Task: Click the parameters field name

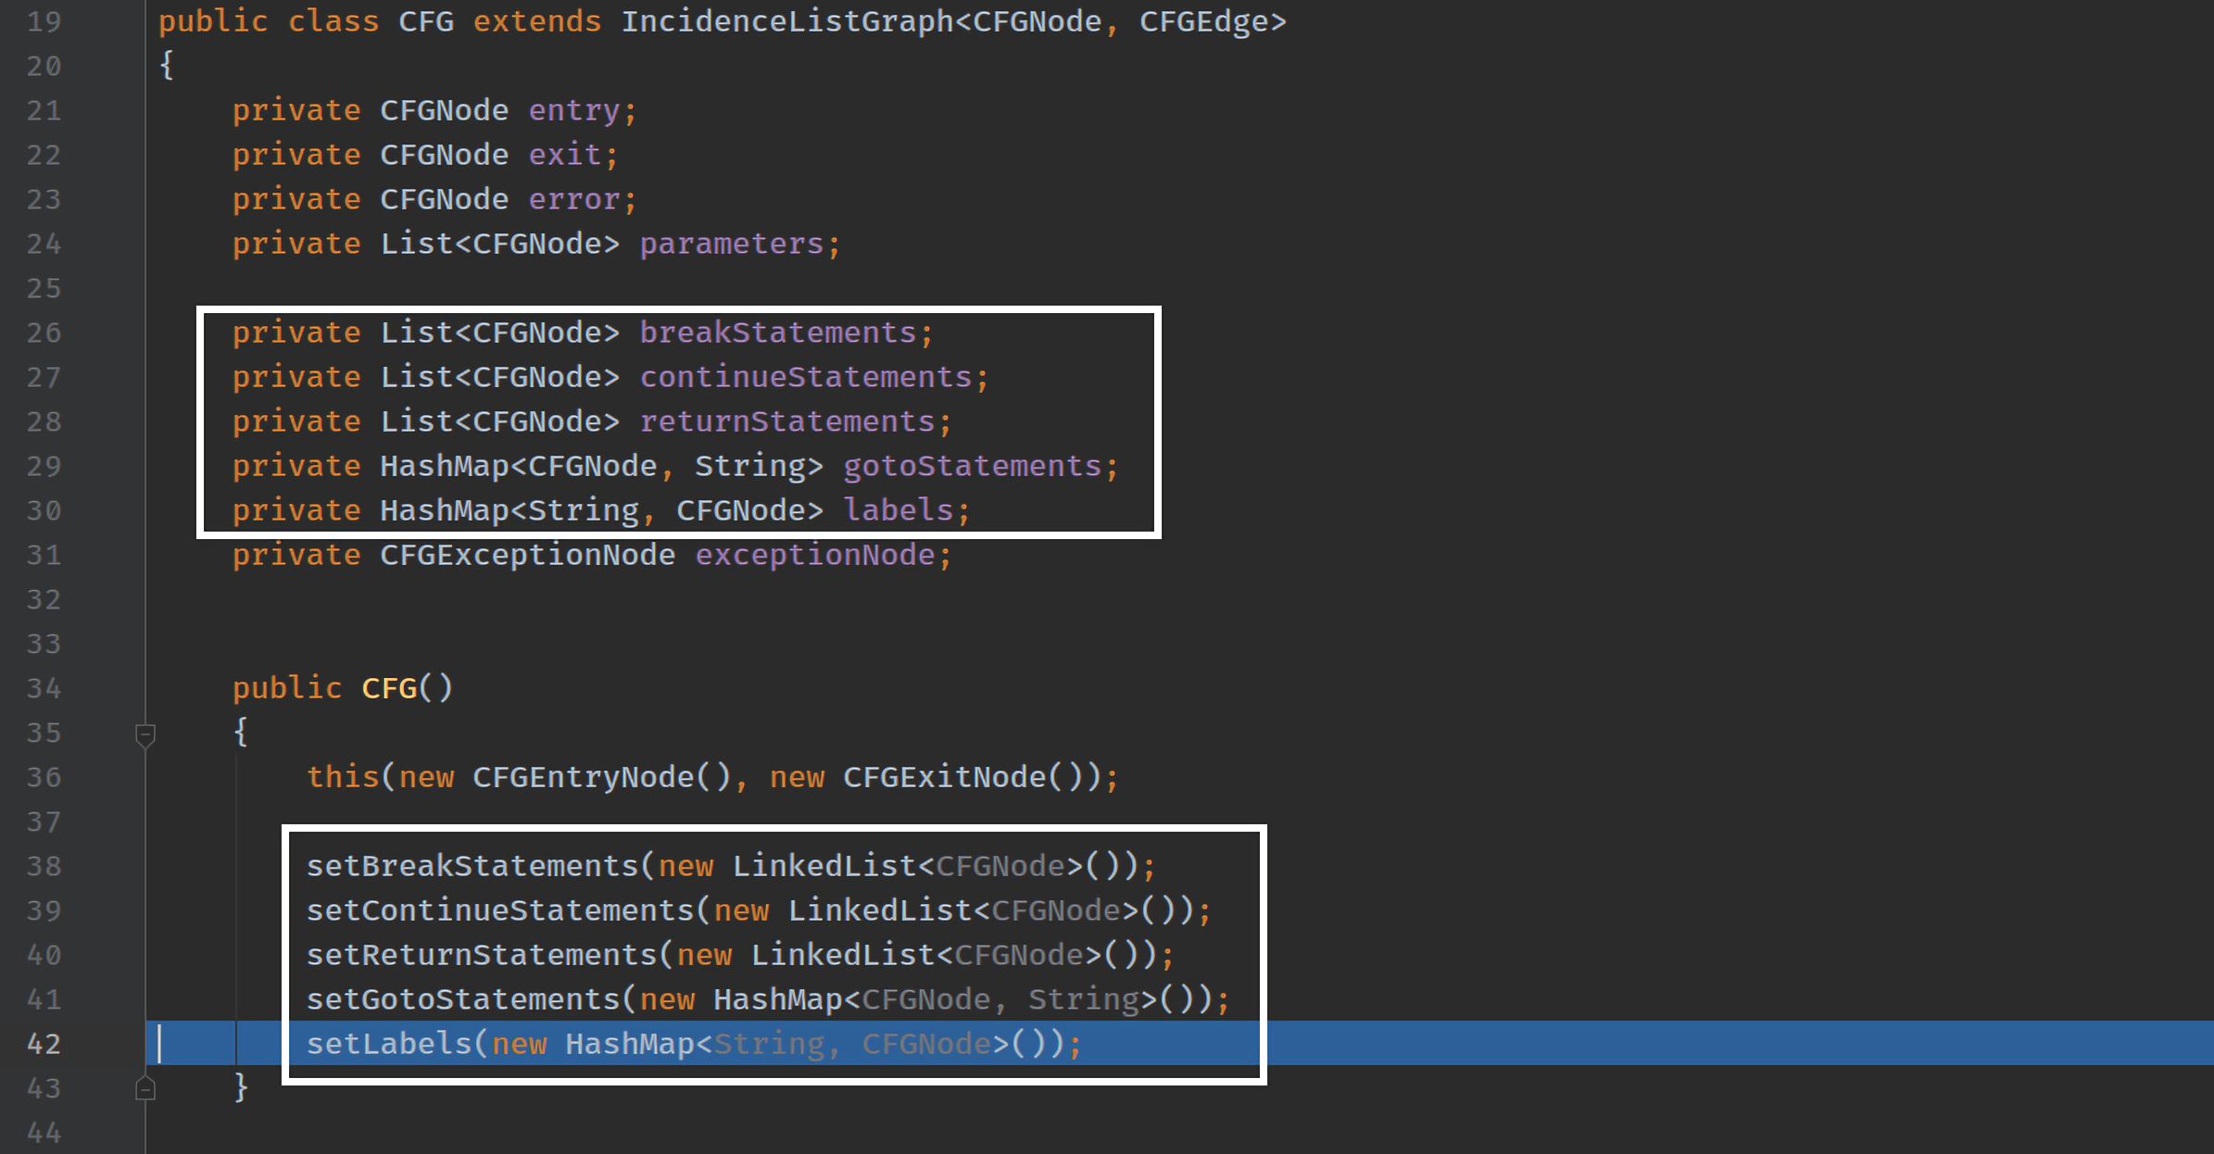Action: click(x=732, y=244)
